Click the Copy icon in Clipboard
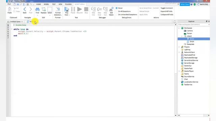This screenshot has width=216, height=121. tap(15, 11)
